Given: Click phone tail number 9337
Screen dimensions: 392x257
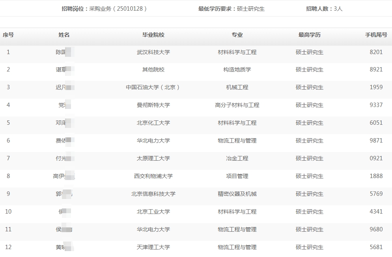Looking at the screenshot, I should point(376,105).
